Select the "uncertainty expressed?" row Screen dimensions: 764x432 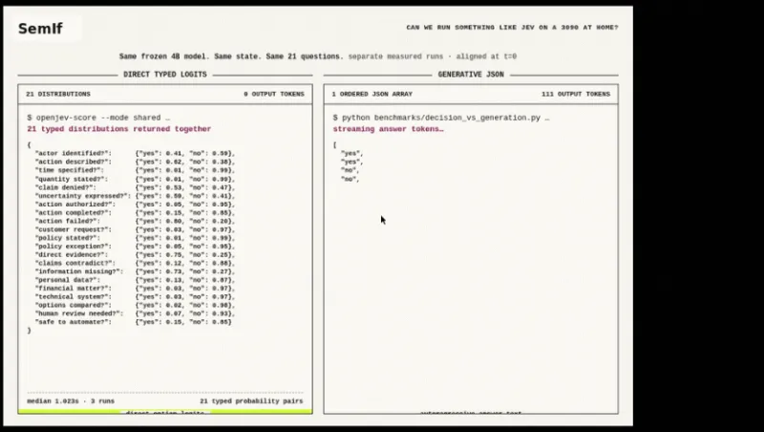click(135, 196)
